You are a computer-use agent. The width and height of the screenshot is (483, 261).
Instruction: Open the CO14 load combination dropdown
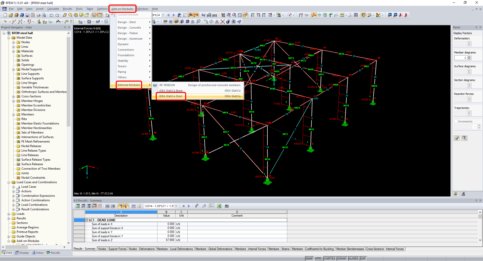tap(176, 206)
